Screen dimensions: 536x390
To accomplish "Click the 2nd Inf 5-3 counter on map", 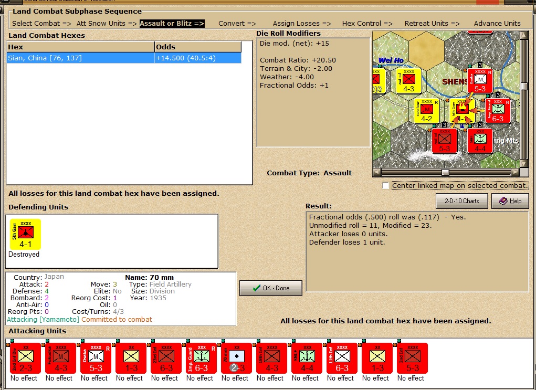I will click(x=444, y=141).
